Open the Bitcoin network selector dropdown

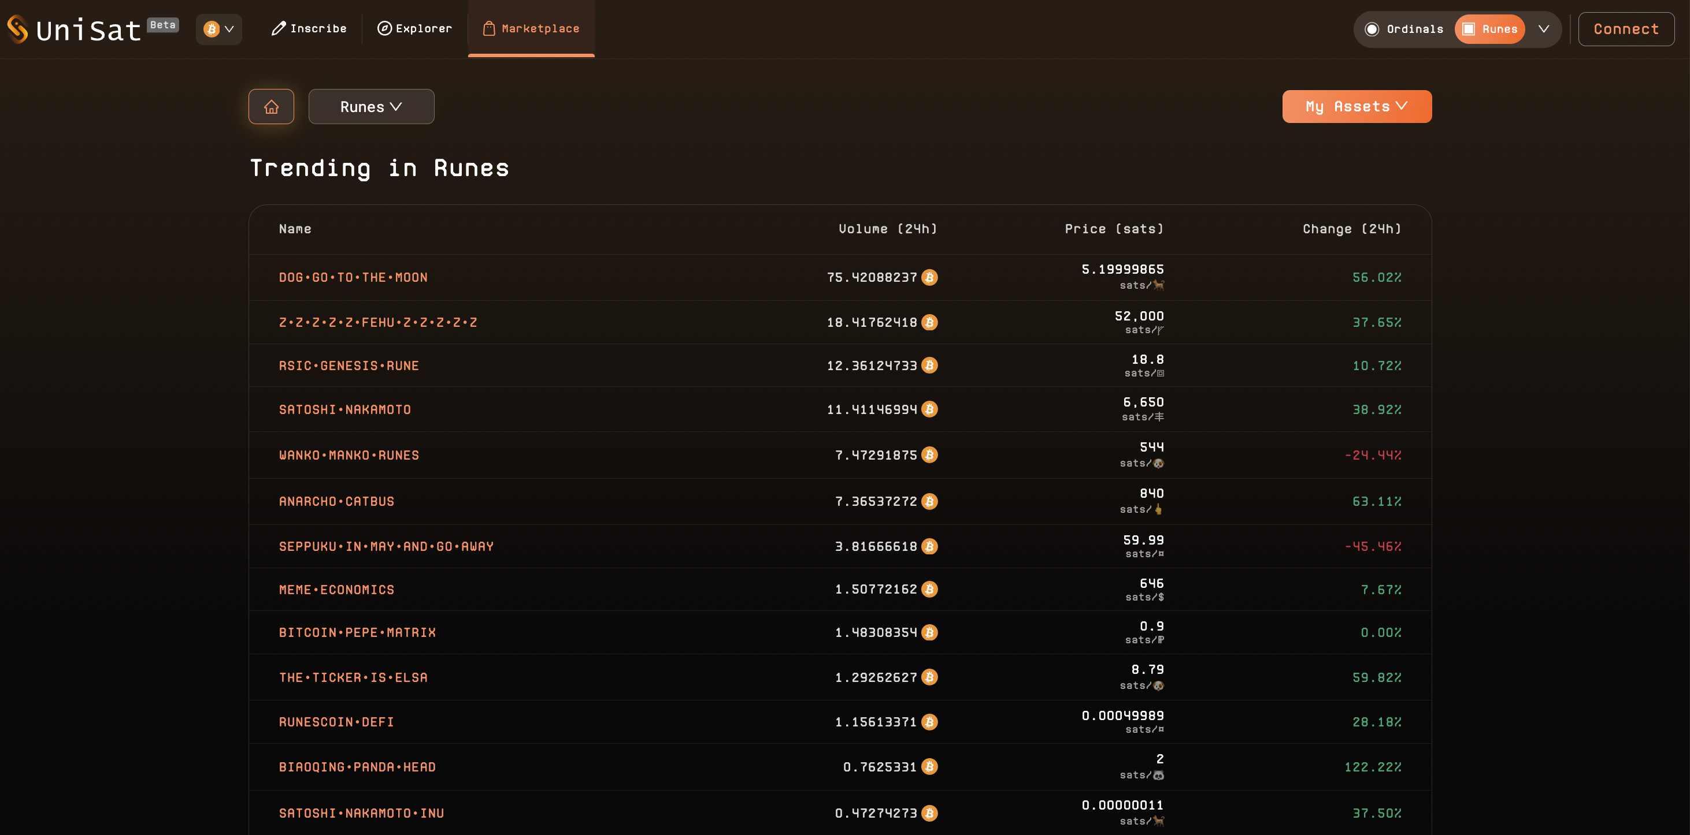tap(218, 29)
